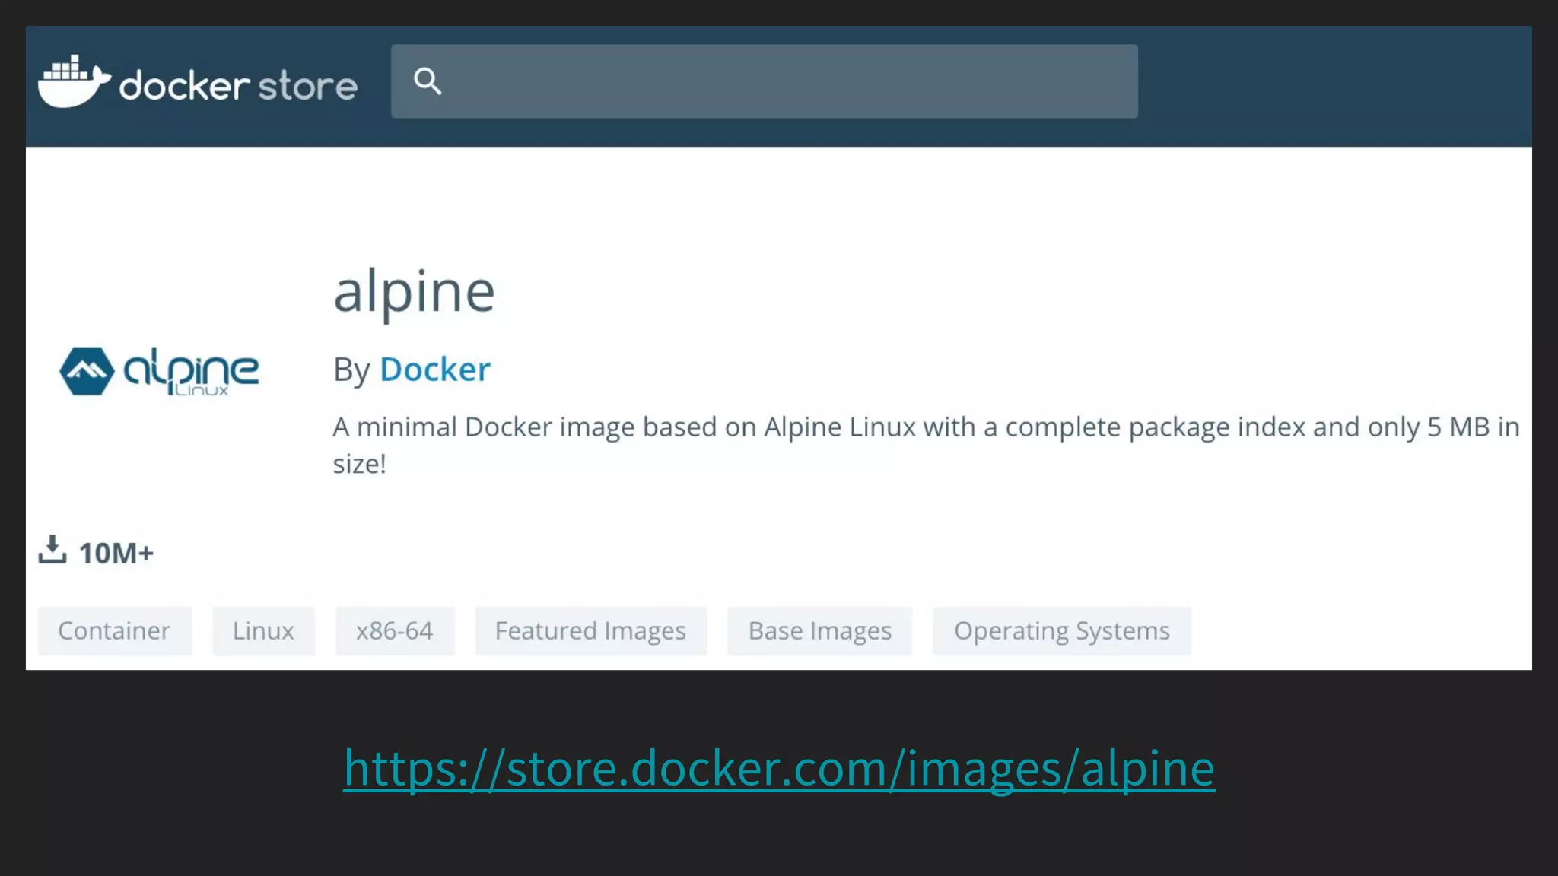Open the Operating Systems category tag
This screenshot has height=876, width=1558.
click(x=1062, y=630)
